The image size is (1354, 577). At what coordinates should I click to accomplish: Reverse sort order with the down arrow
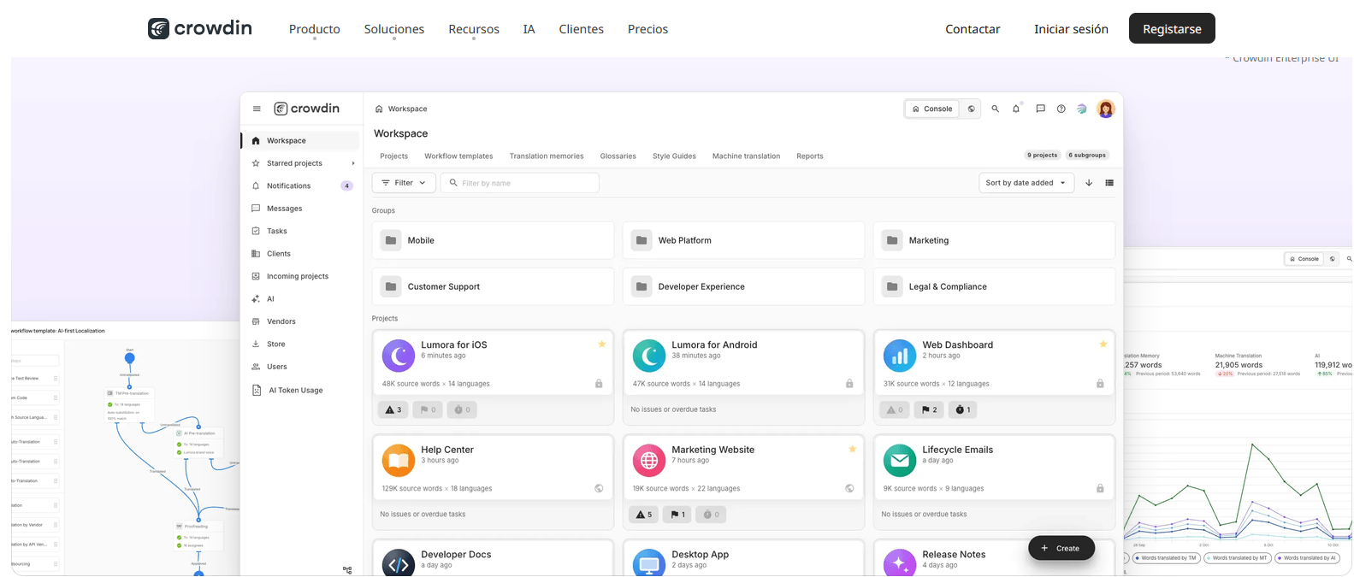click(1089, 183)
